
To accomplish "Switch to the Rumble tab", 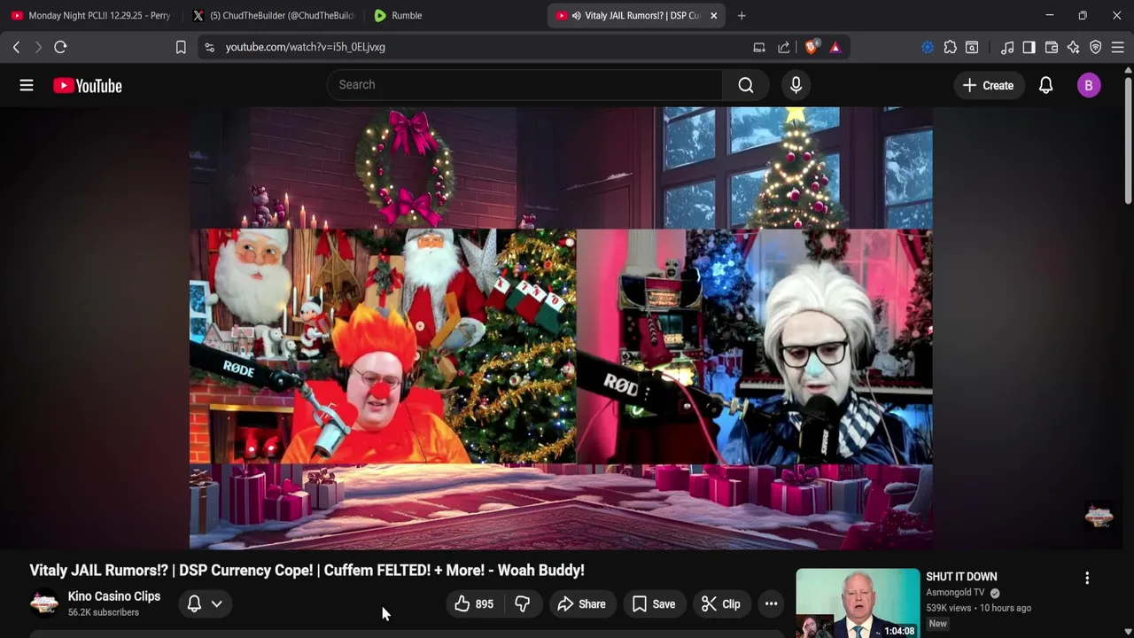I will click(452, 15).
